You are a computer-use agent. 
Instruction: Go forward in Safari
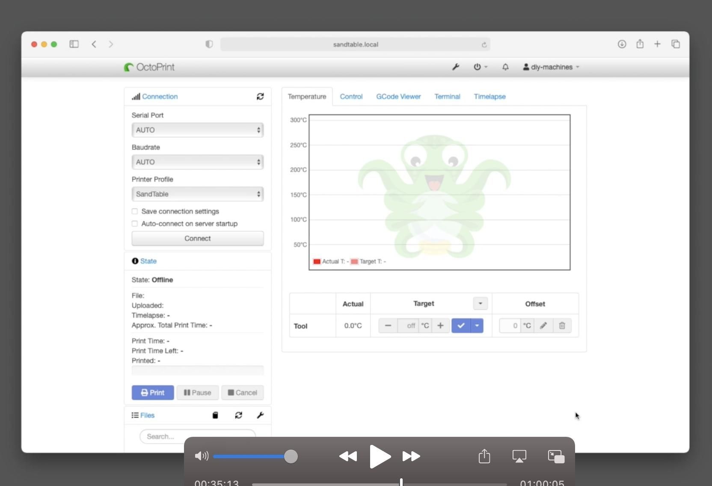click(x=111, y=44)
